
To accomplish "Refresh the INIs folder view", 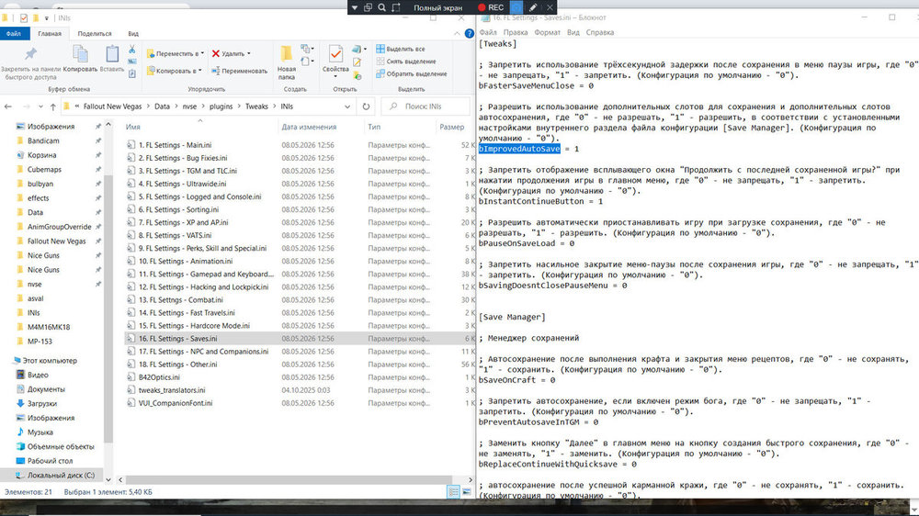I will click(366, 107).
